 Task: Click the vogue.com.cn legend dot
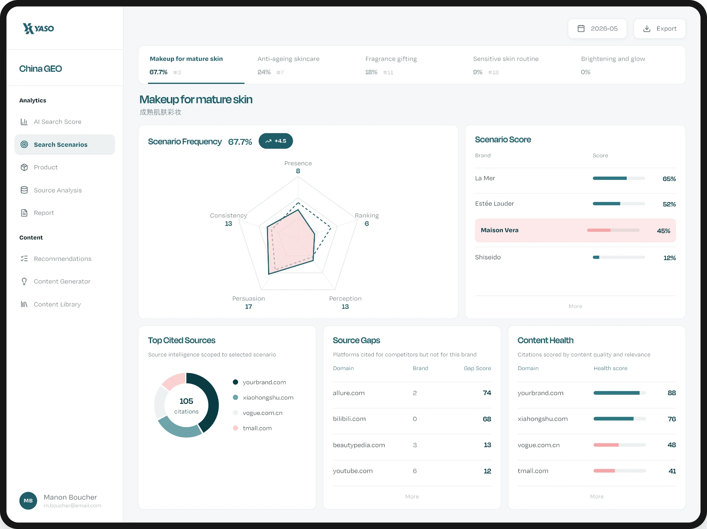pyautogui.click(x=235, y=413)
